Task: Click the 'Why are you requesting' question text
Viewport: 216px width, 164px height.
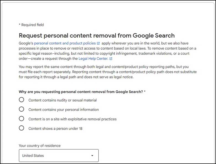Action: pyautogui.click(x=82, y=92)
